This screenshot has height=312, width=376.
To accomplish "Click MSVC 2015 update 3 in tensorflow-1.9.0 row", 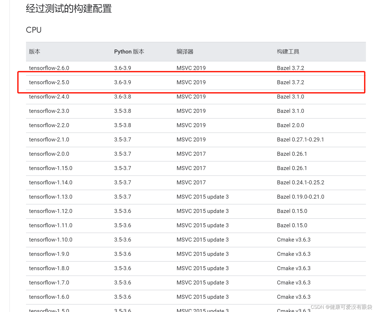I will [203, 254].
